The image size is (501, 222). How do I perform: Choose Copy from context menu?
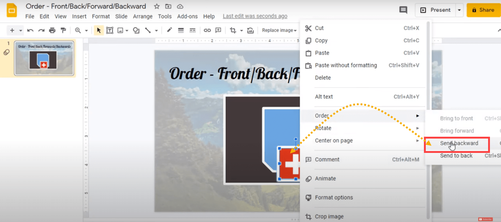coord(363,40)
